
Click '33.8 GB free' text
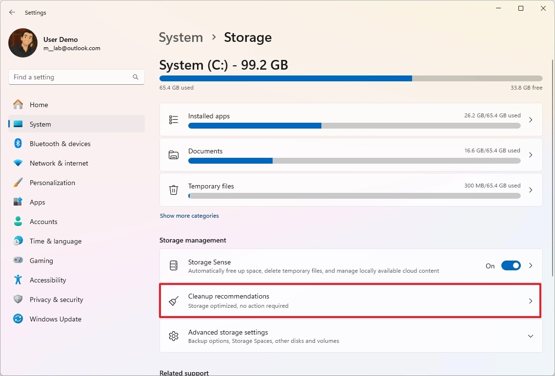coord(526,88)
